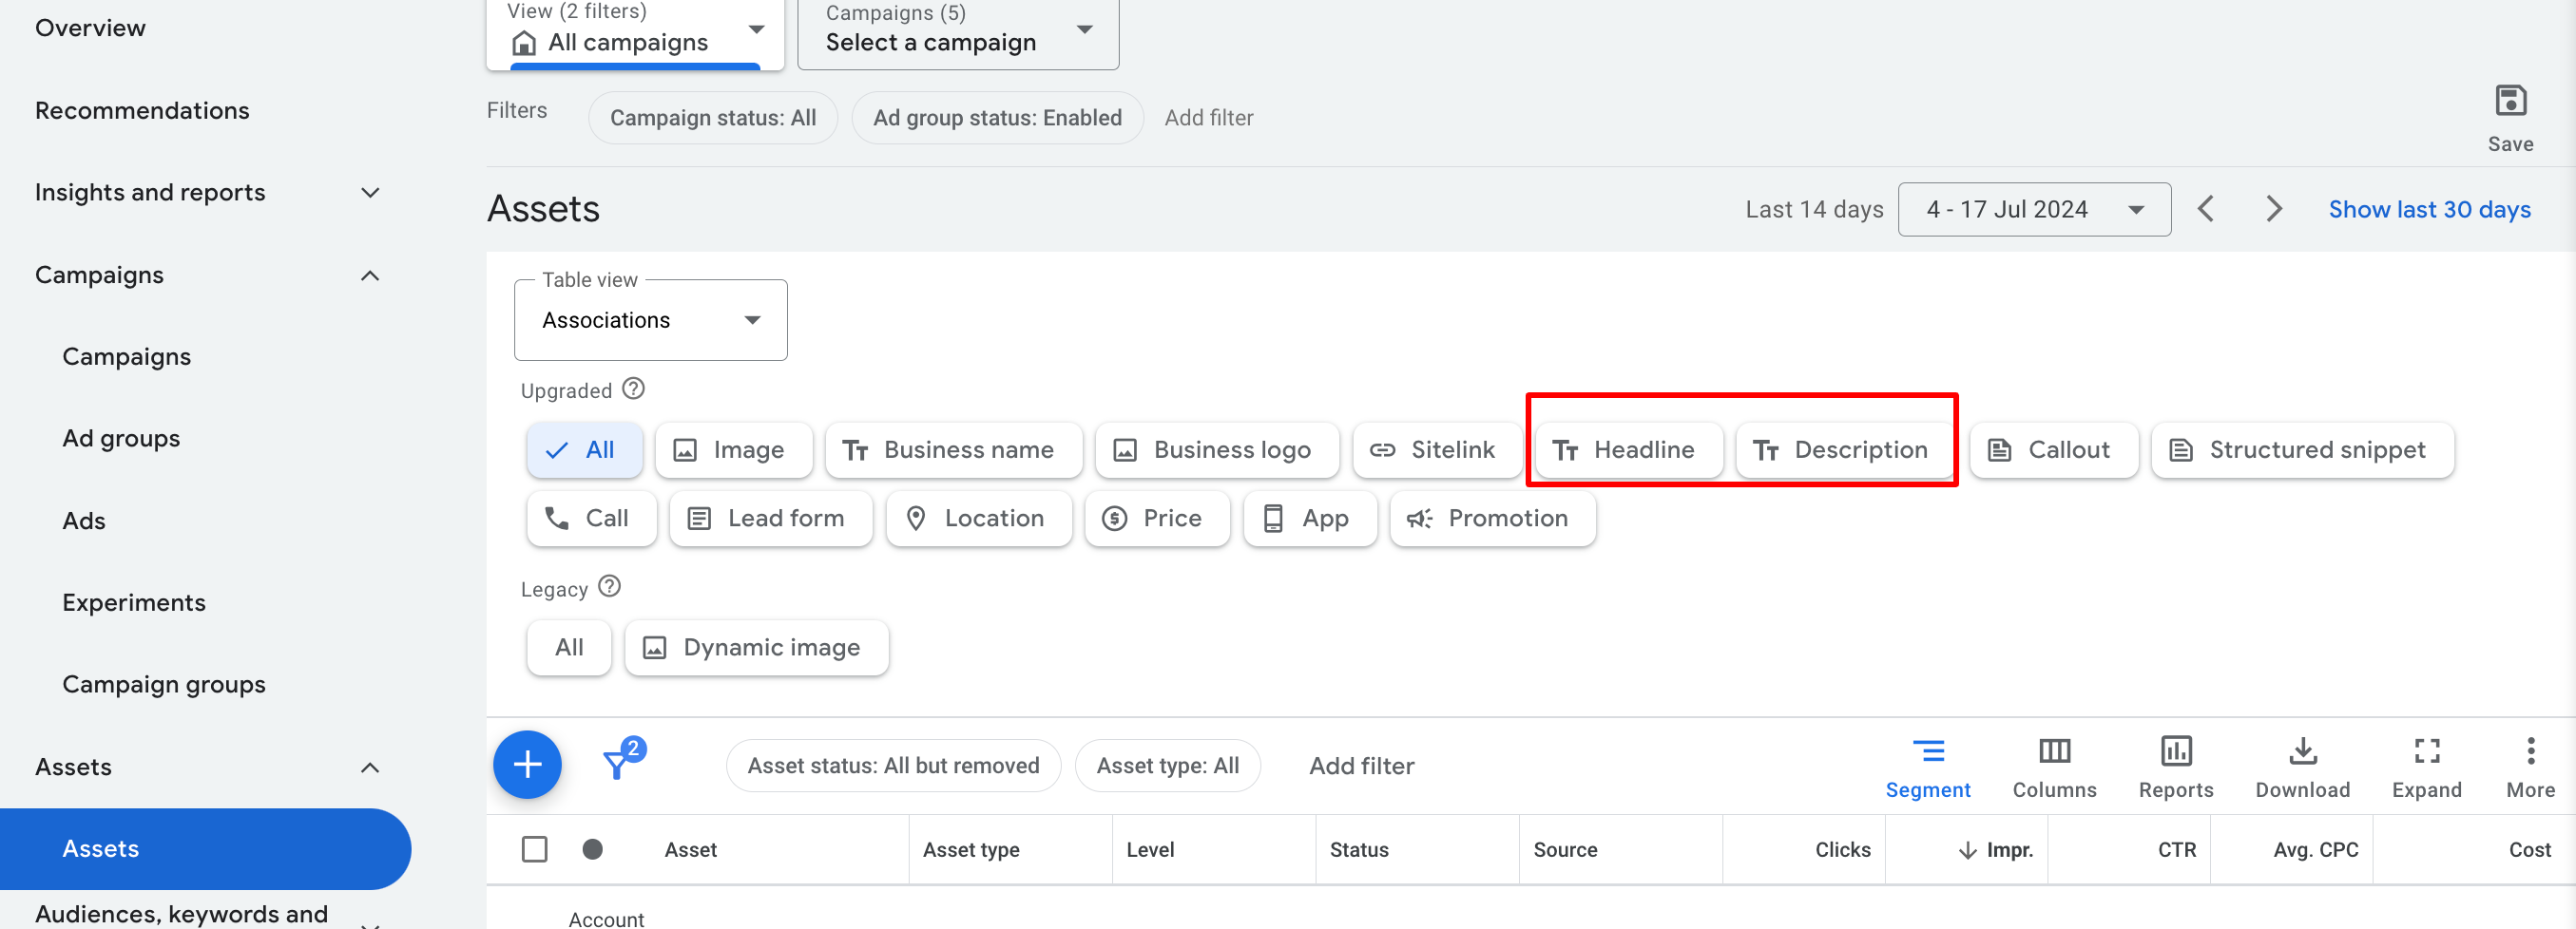Open the Table view Associations dropdown
Image resolution: width=2576 pixels, height=929 pixels.
coord(650,320)
